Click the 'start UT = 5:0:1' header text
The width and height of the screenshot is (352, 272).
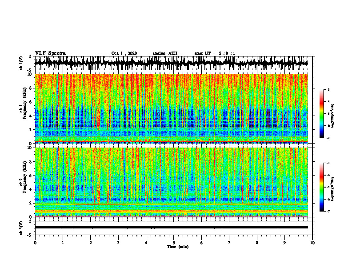point(215,53)
